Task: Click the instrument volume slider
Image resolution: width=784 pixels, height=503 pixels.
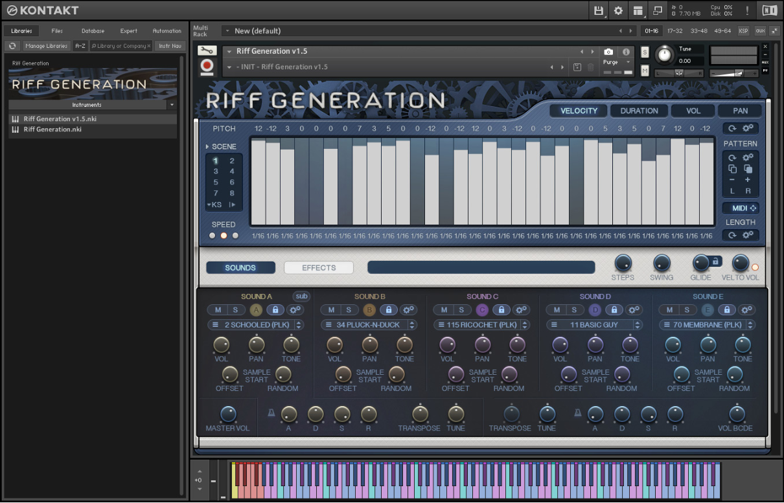Action: click(x=733, y=73)
